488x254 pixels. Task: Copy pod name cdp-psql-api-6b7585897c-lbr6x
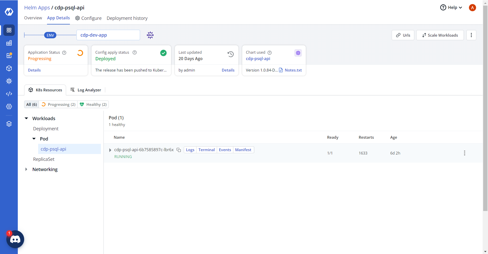(x=179, y=150)
